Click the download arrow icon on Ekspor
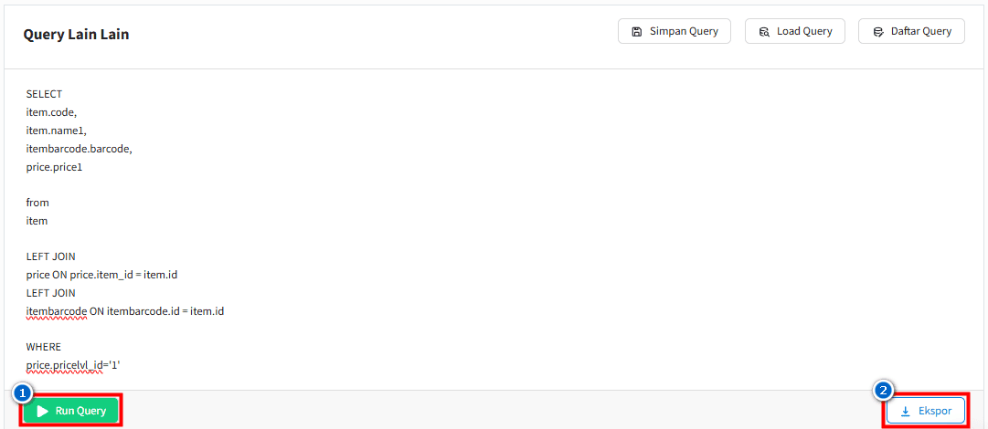988x429 pixels. [x=905, y=412]
